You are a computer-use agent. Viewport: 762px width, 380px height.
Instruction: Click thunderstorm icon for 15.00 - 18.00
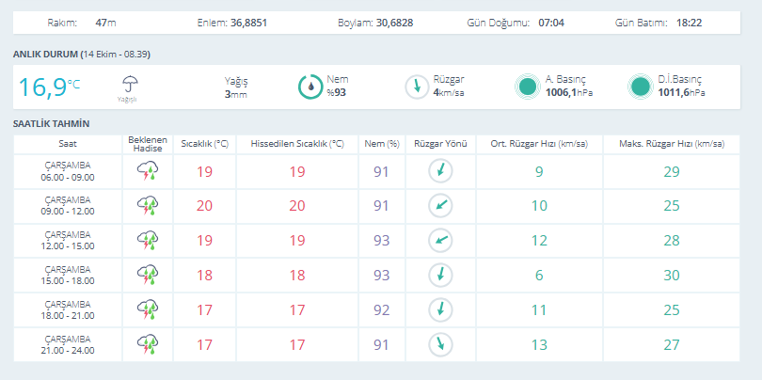coord(148,275)
